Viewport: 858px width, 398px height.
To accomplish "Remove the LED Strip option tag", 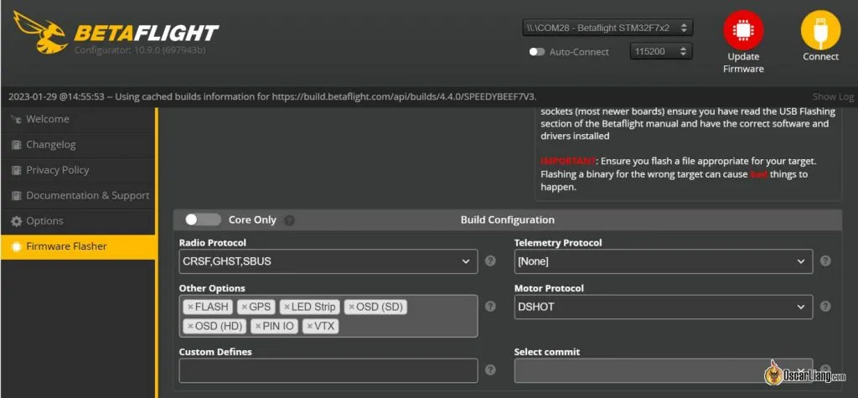I will [x=287, y=308].
